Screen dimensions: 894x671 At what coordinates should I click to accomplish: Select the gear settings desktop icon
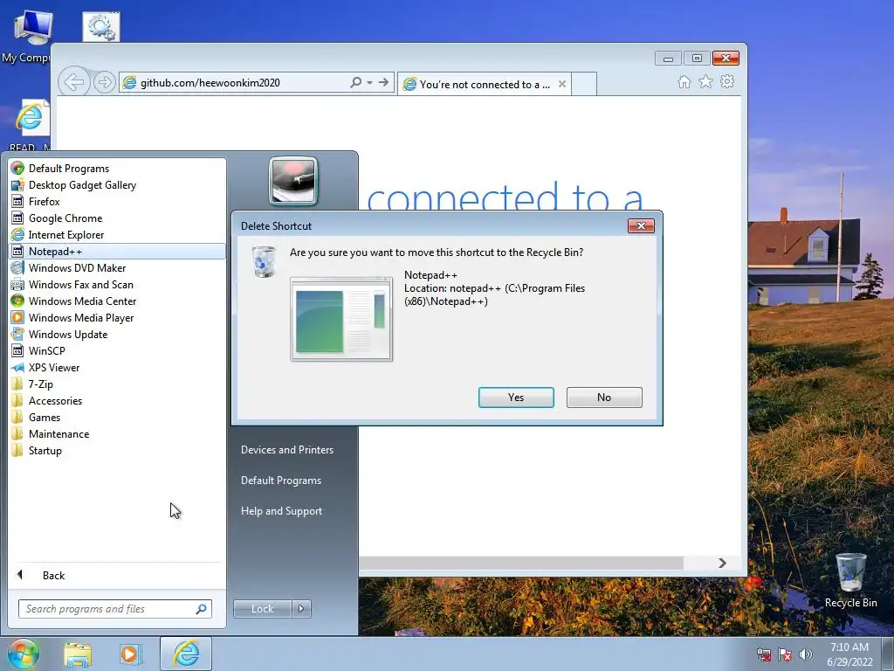pyautogui.click(x=101, y=26)
